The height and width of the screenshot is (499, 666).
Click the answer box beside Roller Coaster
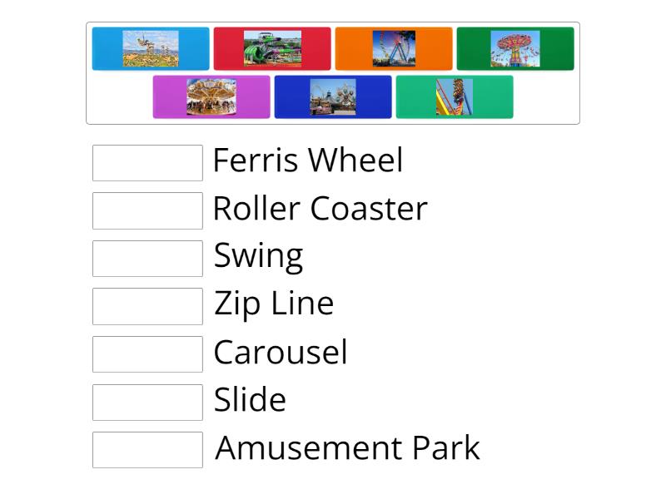point(147,210)
